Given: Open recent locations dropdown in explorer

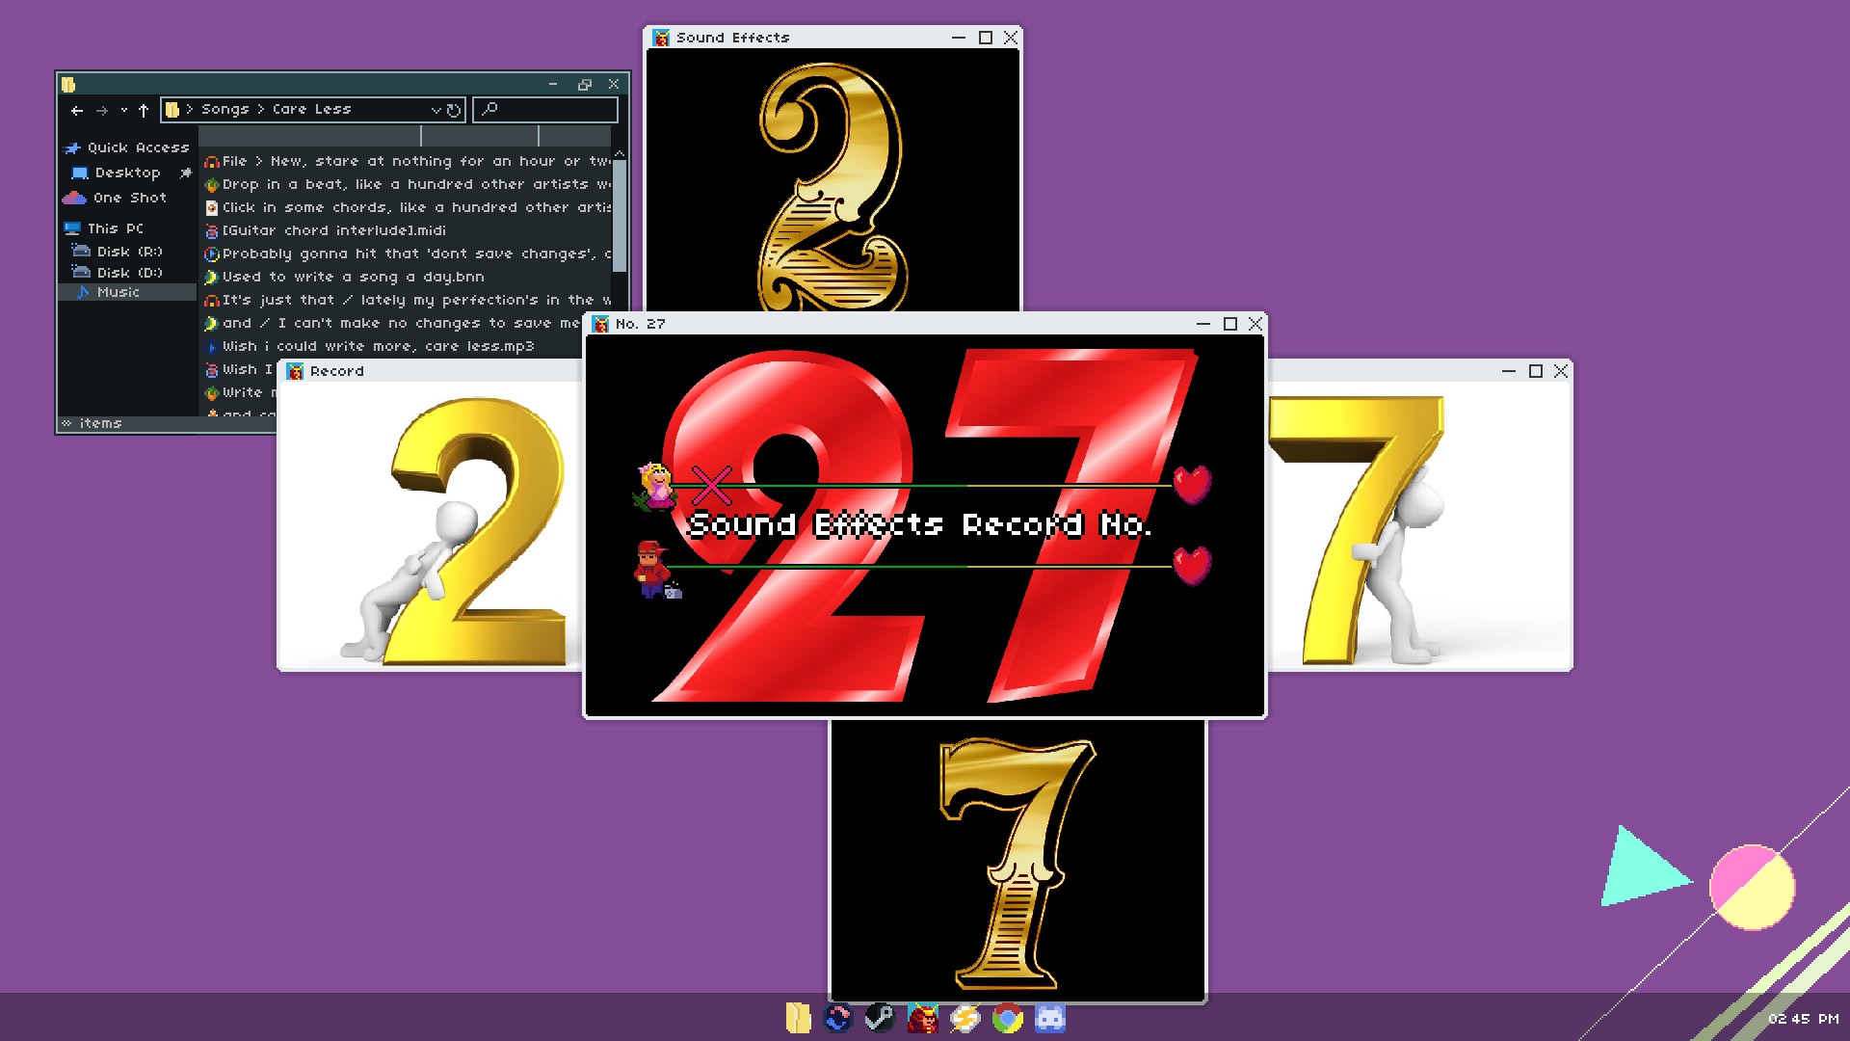Looking at the screenshot, I should [x=123, y=110].
